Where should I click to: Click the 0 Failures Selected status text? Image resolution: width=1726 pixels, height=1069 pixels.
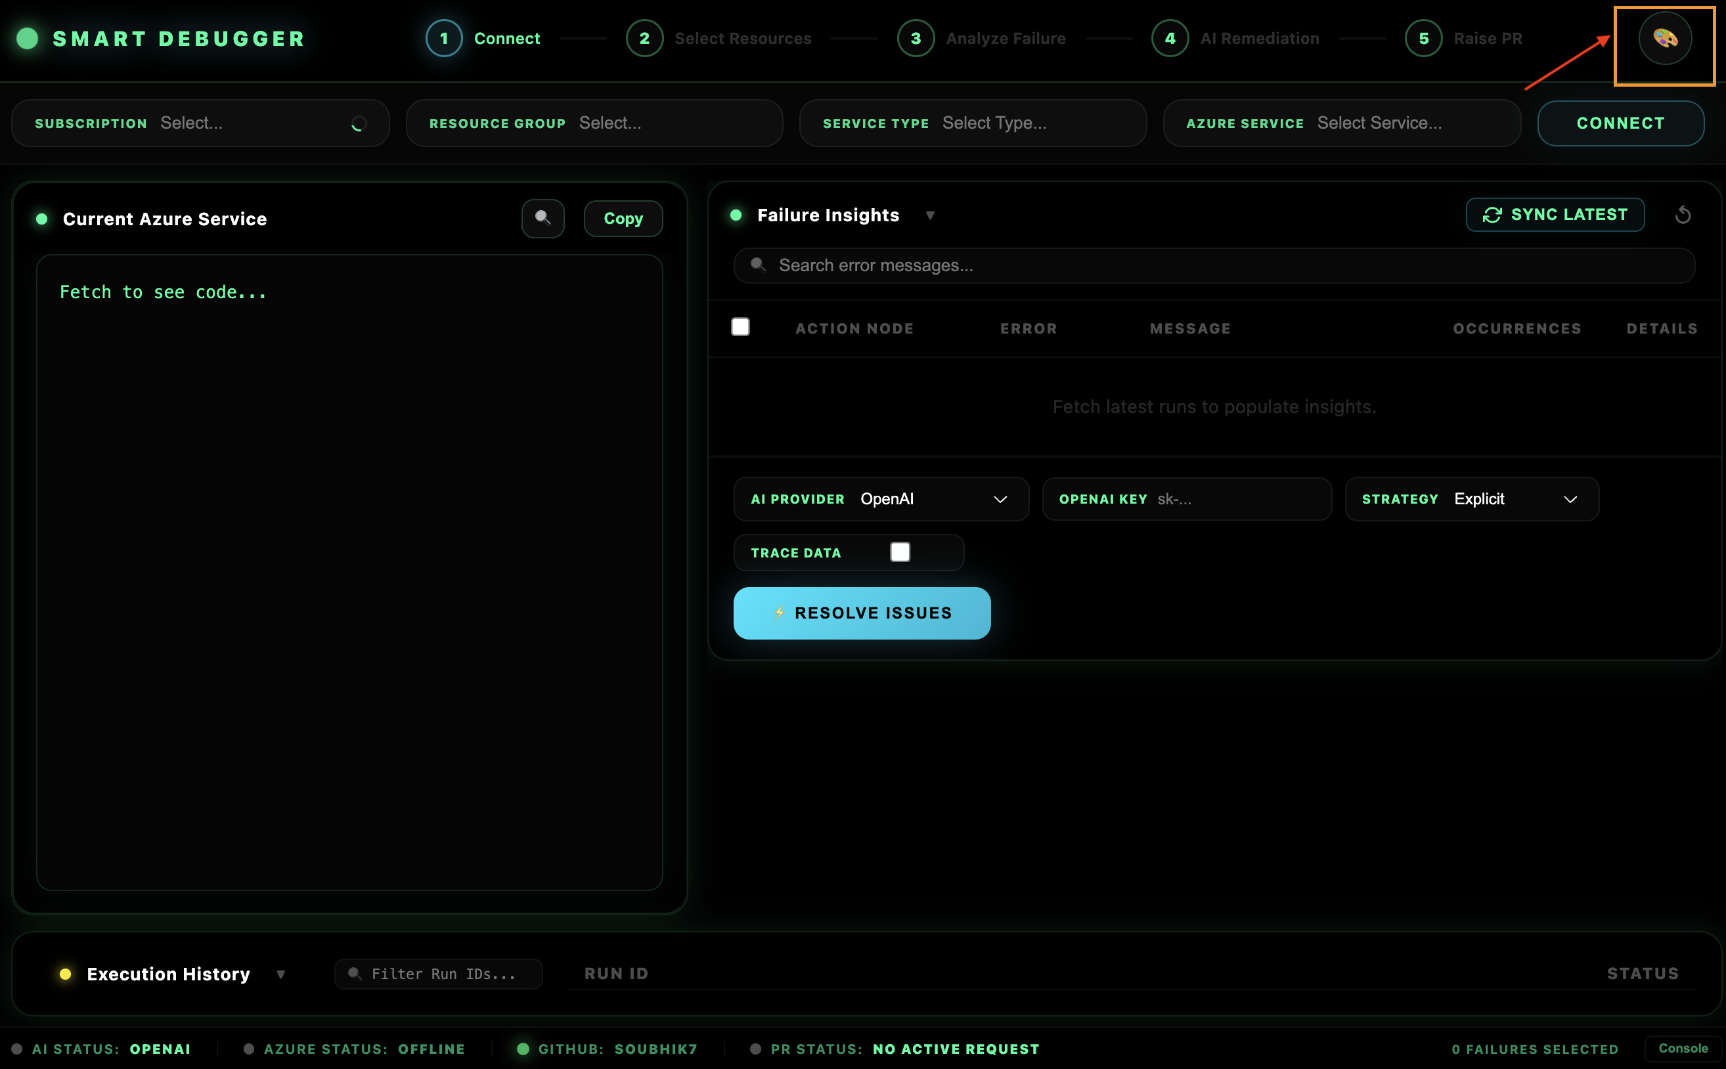point(1534,1049)
